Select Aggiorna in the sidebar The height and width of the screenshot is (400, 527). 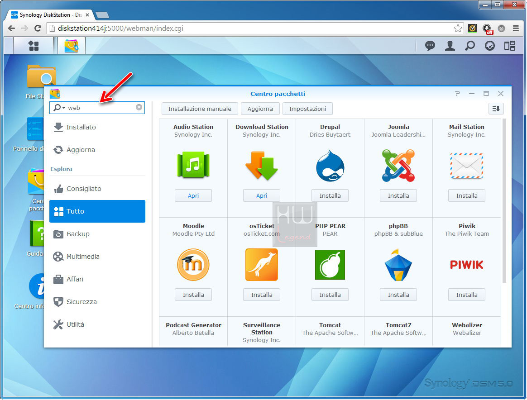(97, 149)
